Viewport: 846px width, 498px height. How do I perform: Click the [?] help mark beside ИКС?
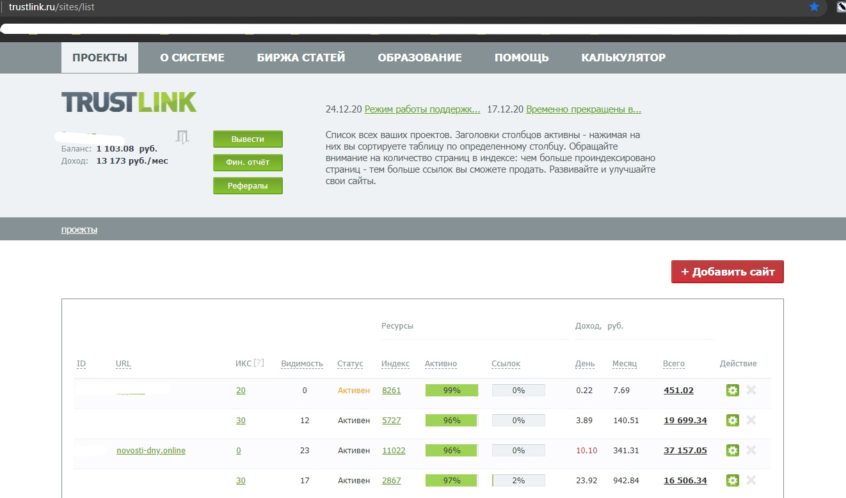(x=259, y=363)
